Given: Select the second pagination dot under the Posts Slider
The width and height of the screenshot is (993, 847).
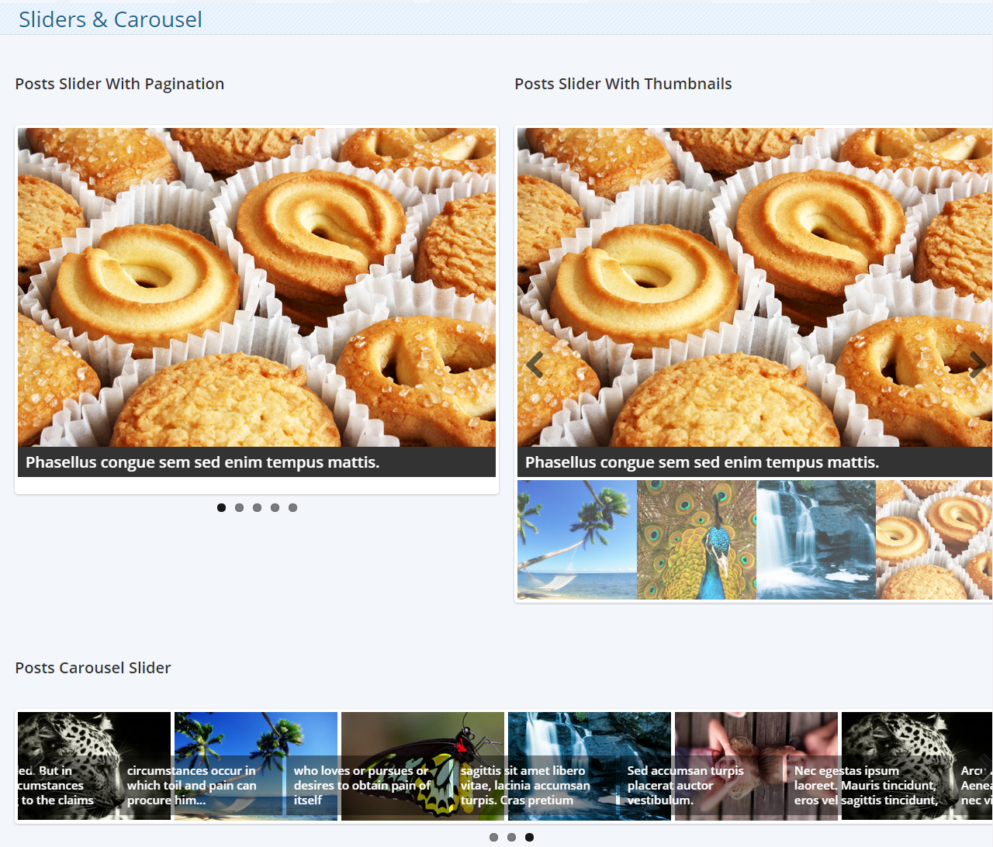Looking at the screenshot, I should tap(239, 507).
